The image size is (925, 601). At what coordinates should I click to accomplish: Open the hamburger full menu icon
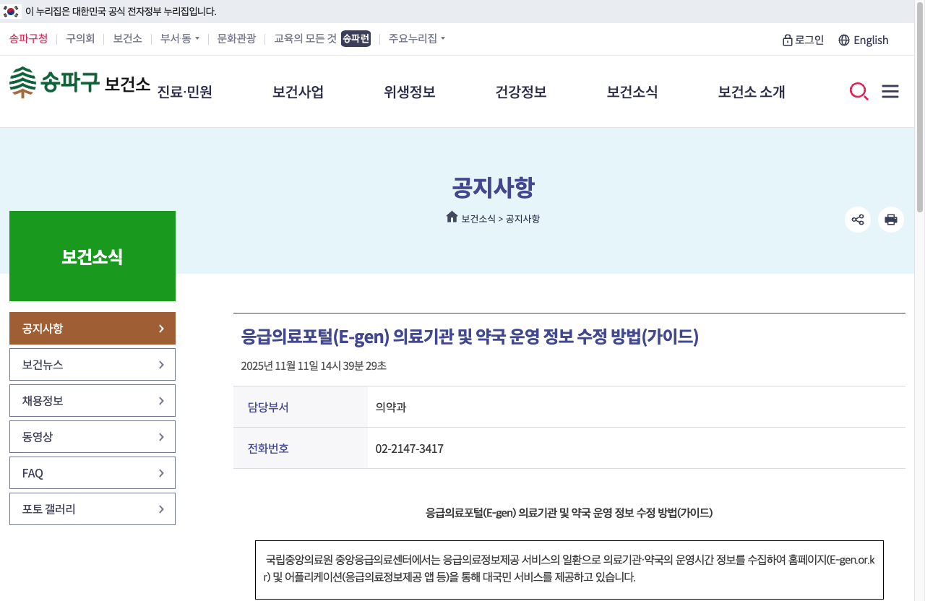[x=890, y=92]
